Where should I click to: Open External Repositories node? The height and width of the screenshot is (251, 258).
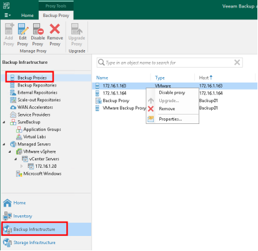[x=37, y=93]
